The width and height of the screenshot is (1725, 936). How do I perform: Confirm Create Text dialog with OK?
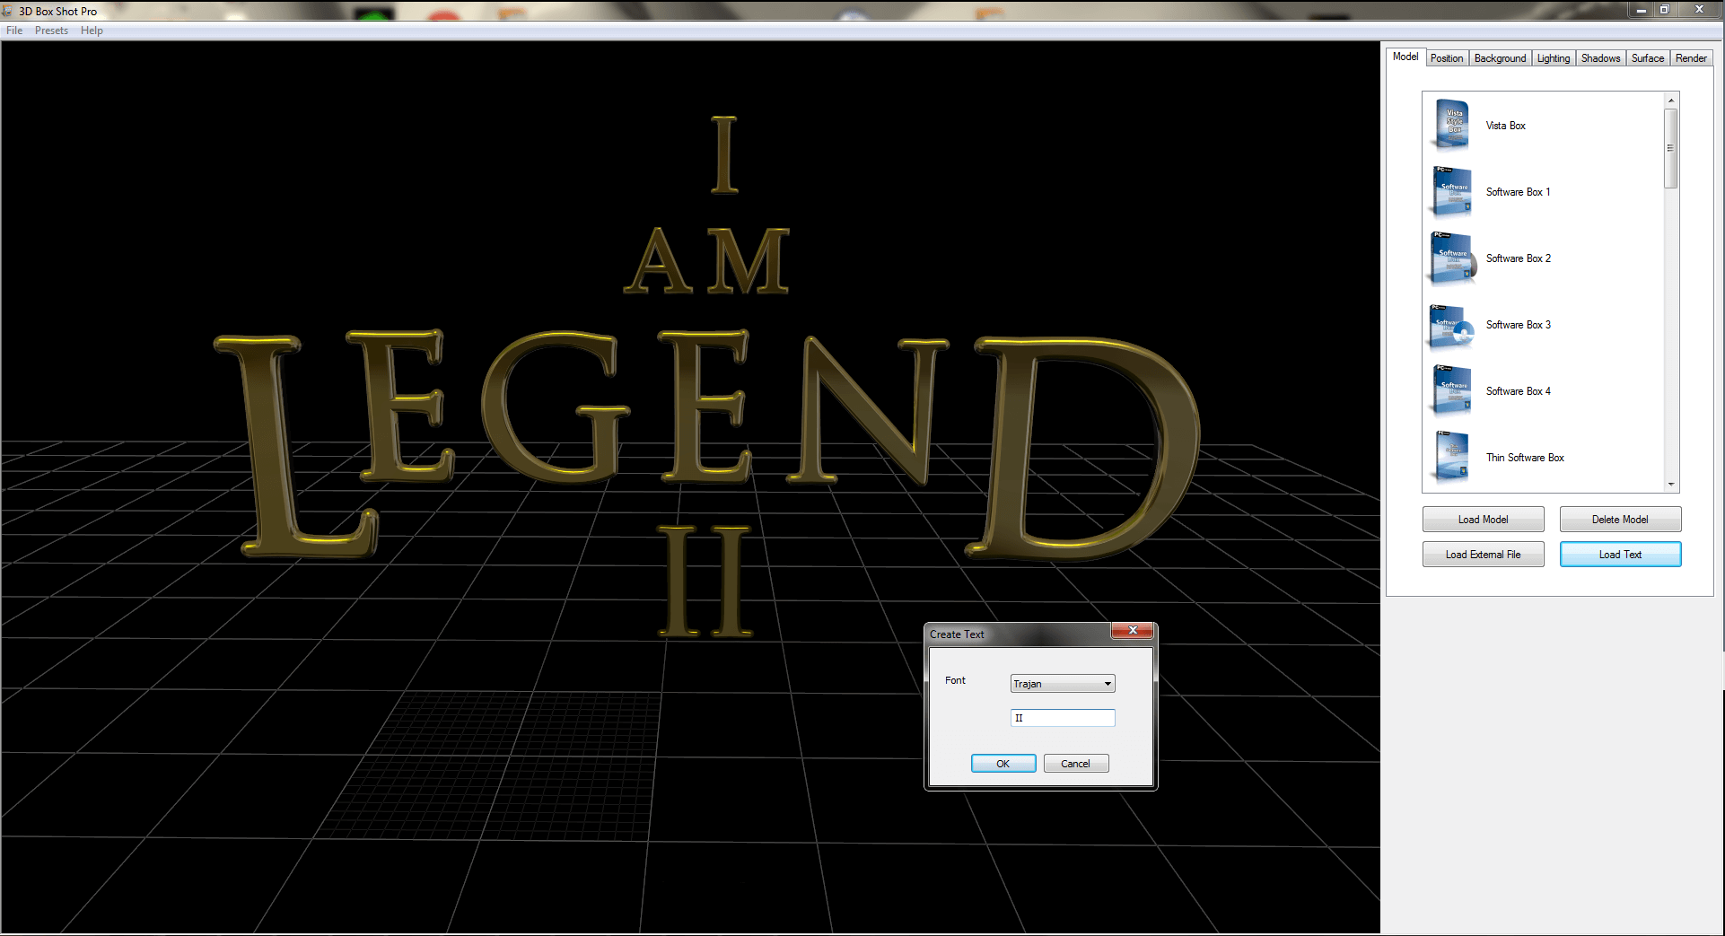[x=1003, y=764]
